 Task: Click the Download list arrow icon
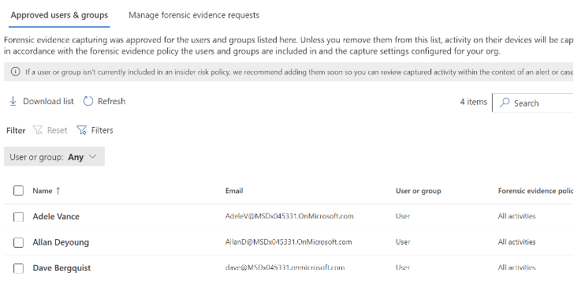pos(13,101)
